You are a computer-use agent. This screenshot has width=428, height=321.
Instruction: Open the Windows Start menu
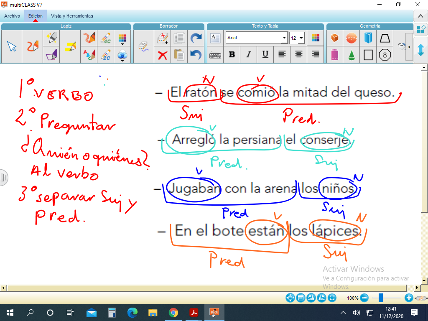click(10, 313)
